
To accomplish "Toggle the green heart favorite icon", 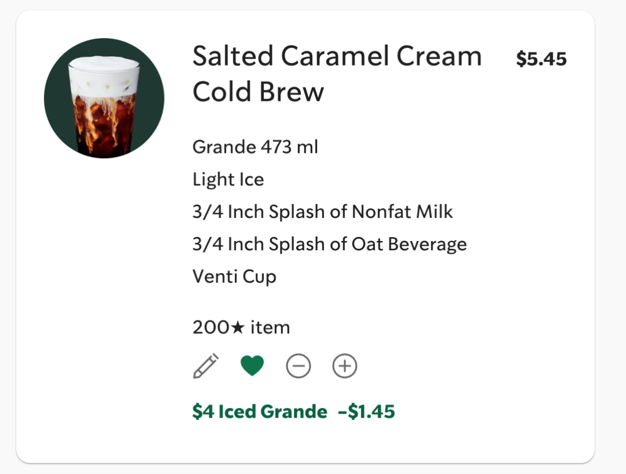I will click(252, 366).
